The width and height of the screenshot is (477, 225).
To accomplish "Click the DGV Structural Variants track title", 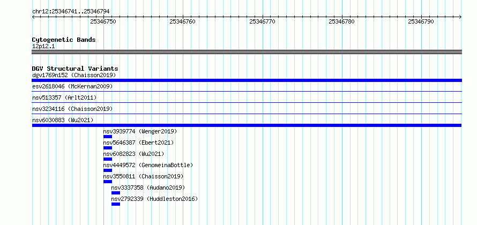I will tap(75, 69).
